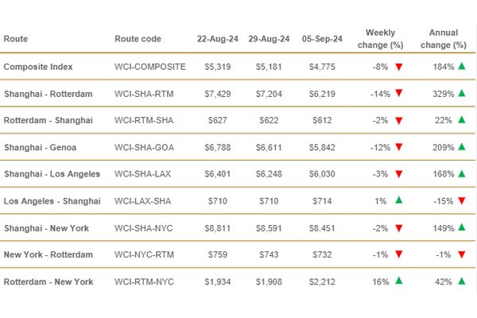Click the Route code column header
The image size is (477, 318).
[x=138, y=39]
